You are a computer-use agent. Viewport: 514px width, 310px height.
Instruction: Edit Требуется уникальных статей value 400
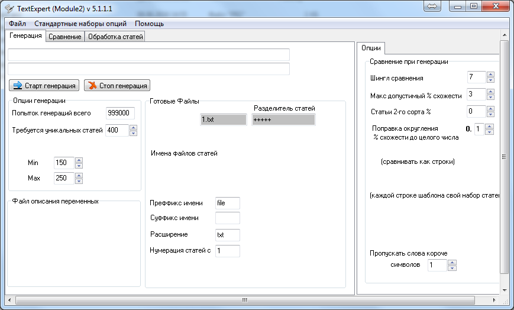pos(117,130)
